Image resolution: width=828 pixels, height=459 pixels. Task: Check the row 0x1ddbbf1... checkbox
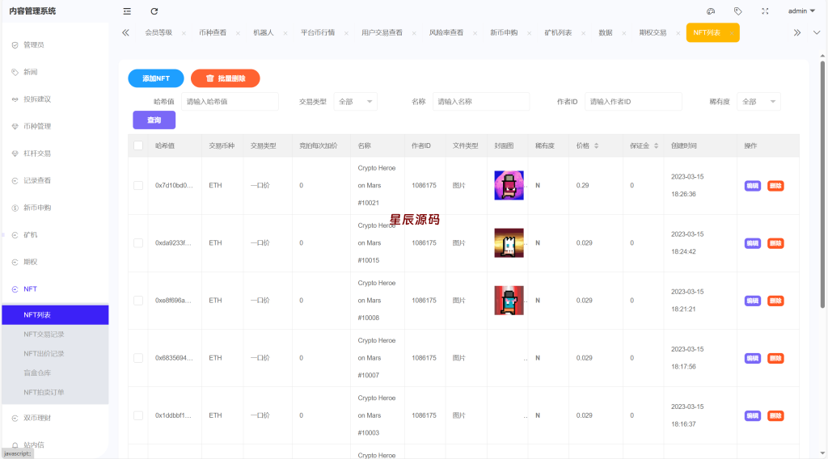click(x=138, y=415)
